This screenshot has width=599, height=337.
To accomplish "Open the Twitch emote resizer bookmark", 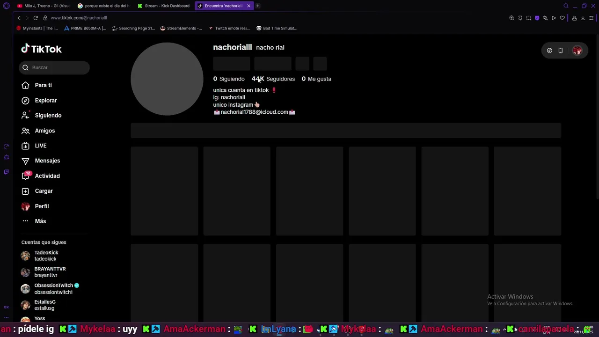I will (x=229, y=28).
